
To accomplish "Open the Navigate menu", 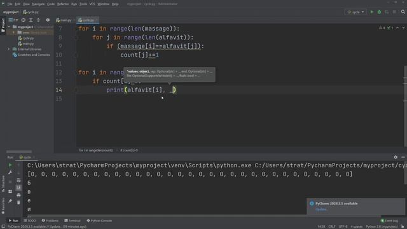I will 38,4.
